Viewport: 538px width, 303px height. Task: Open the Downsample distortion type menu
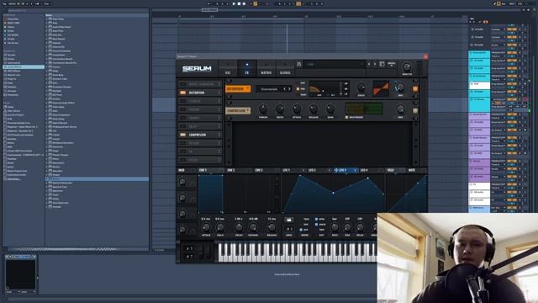pos(269,89)
